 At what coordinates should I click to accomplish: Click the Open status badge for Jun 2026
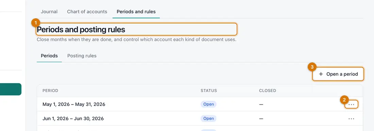tap(208, 118)
